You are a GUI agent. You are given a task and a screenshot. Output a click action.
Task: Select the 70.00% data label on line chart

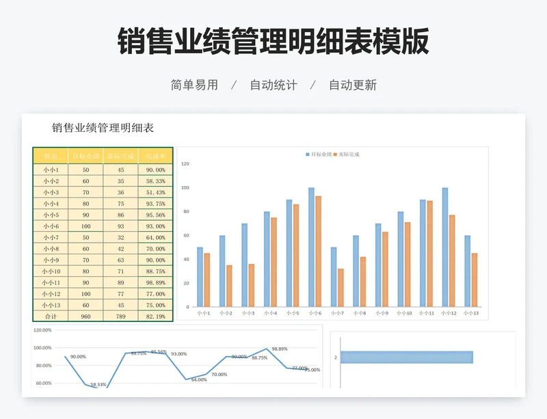click(x=219, y=375)
